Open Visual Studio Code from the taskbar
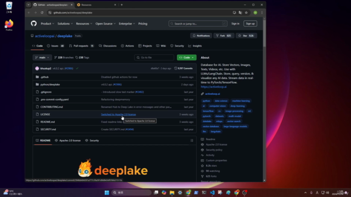 pos(212,193)
